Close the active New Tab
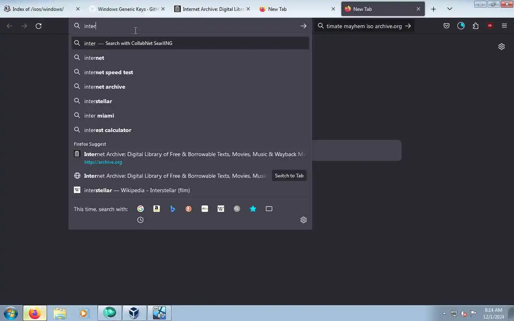514x321 pixels. tap(418, 9)
